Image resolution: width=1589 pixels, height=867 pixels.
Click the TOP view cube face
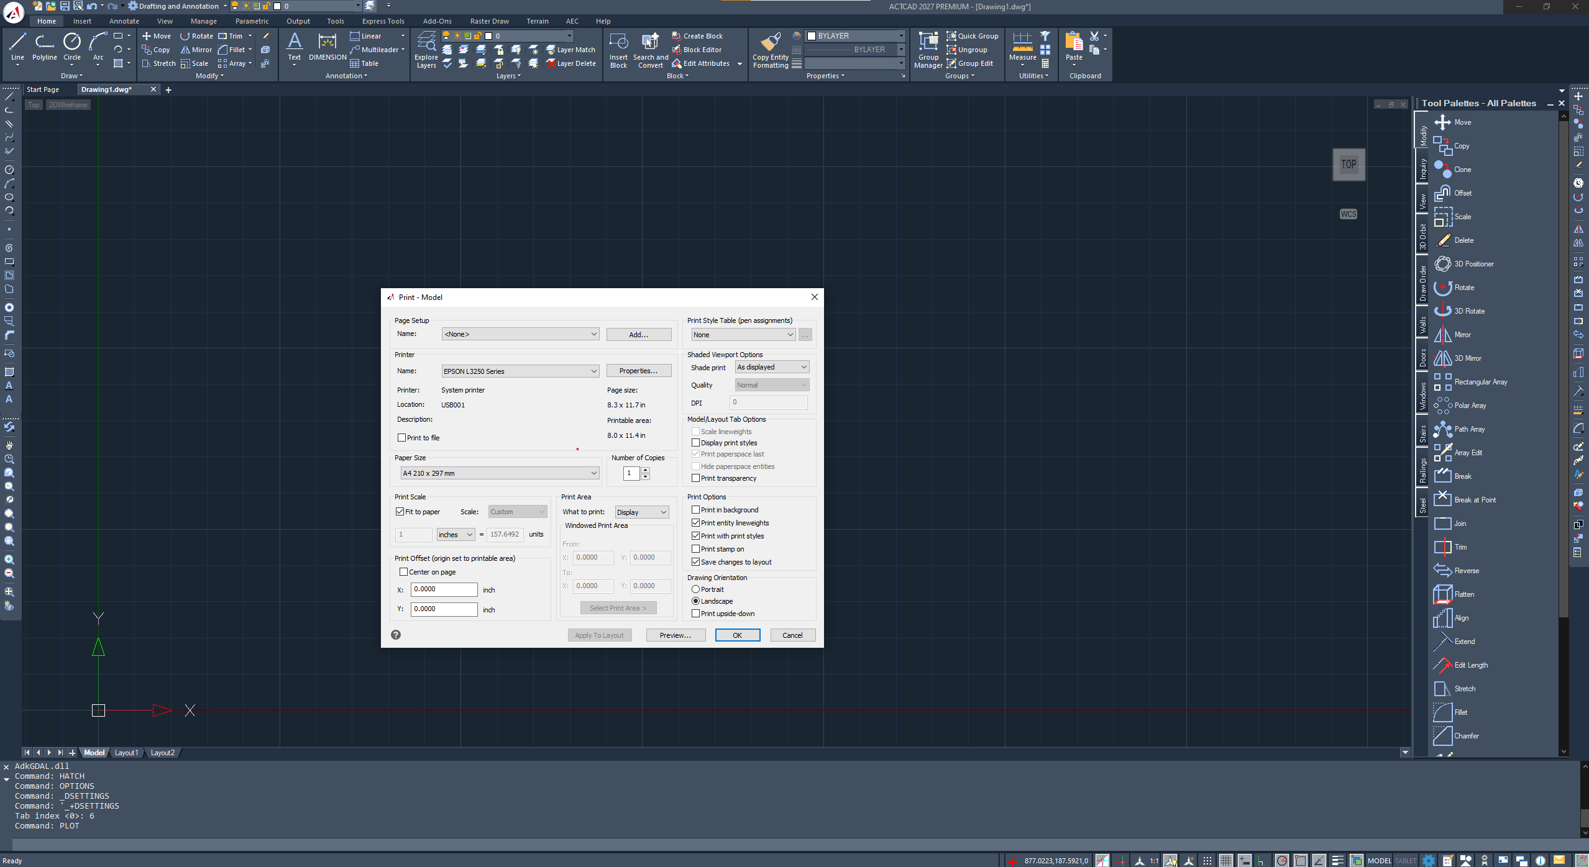coord(1349,165)
